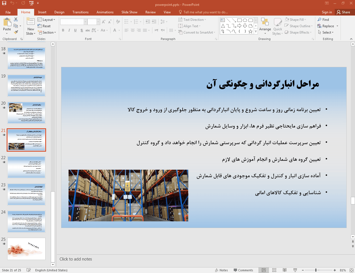The image size is (355, 273).
Task: Select the star shape in gallery
Action: (x=250, y=31)
